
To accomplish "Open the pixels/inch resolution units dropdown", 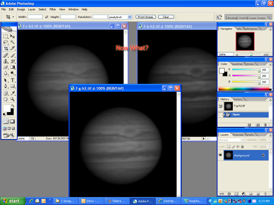I will 130,17.
